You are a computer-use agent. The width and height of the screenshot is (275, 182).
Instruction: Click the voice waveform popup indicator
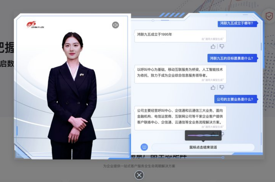tap(203, 136)
